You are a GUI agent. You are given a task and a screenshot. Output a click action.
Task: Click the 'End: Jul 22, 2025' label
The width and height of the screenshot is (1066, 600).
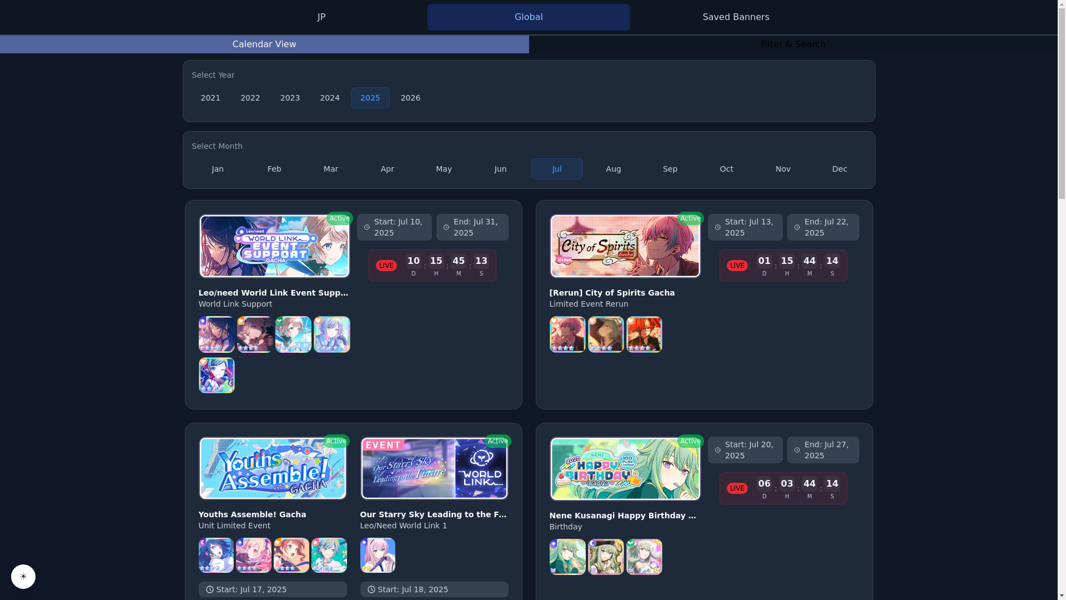(x=823, y=227)
